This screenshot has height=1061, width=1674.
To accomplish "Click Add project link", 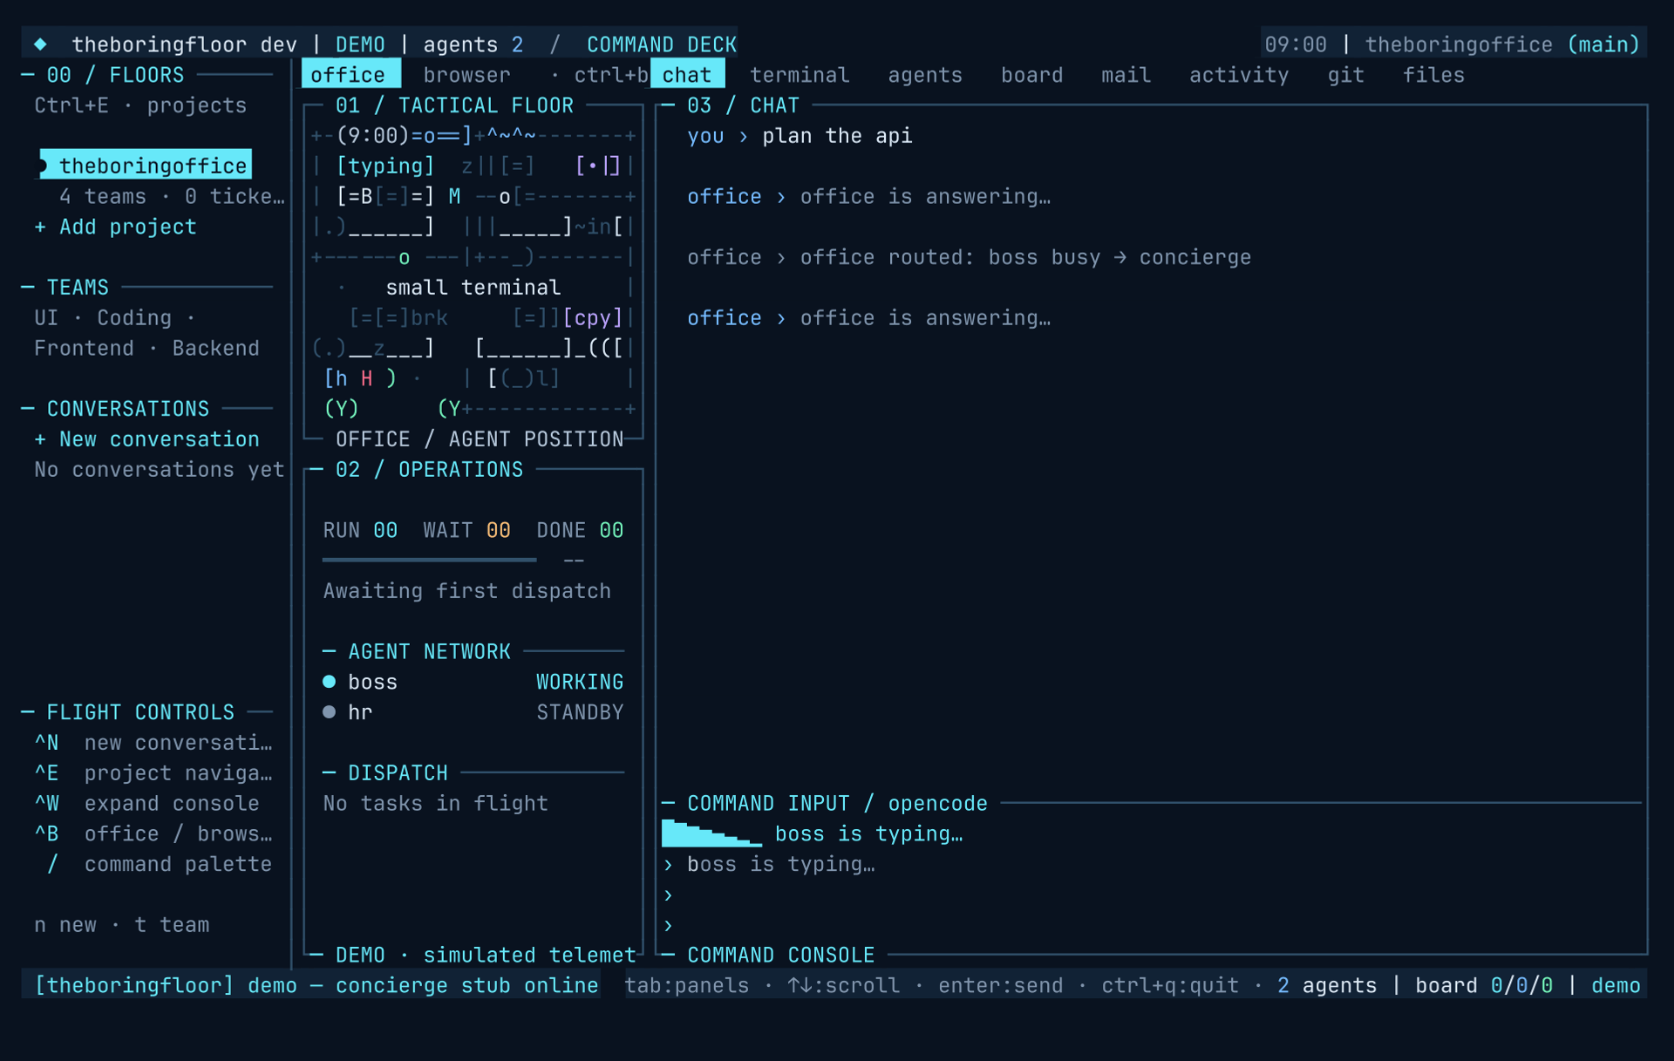I will point(115,227).
